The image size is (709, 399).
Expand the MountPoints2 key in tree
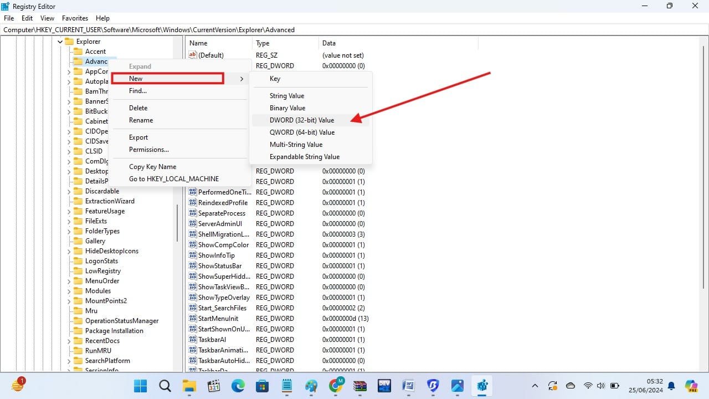(69, 301)
